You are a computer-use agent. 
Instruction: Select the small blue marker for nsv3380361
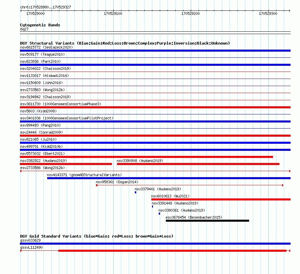[x=159, y=214]
